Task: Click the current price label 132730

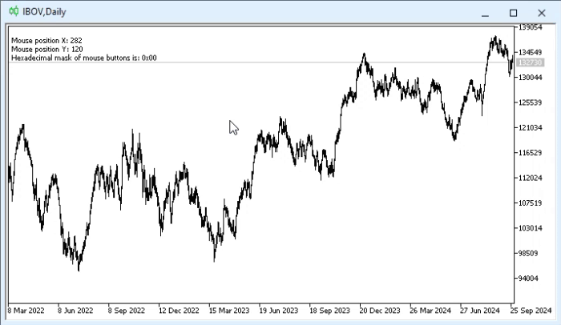Action: tap(531, 62)
